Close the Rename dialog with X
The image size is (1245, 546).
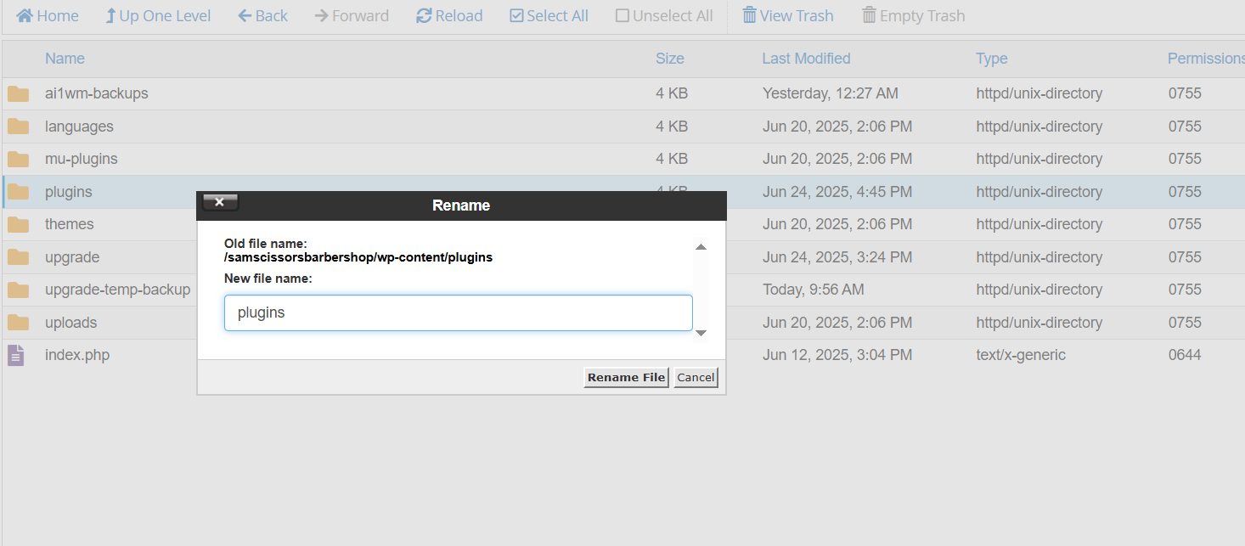click(x=220, y=202)
